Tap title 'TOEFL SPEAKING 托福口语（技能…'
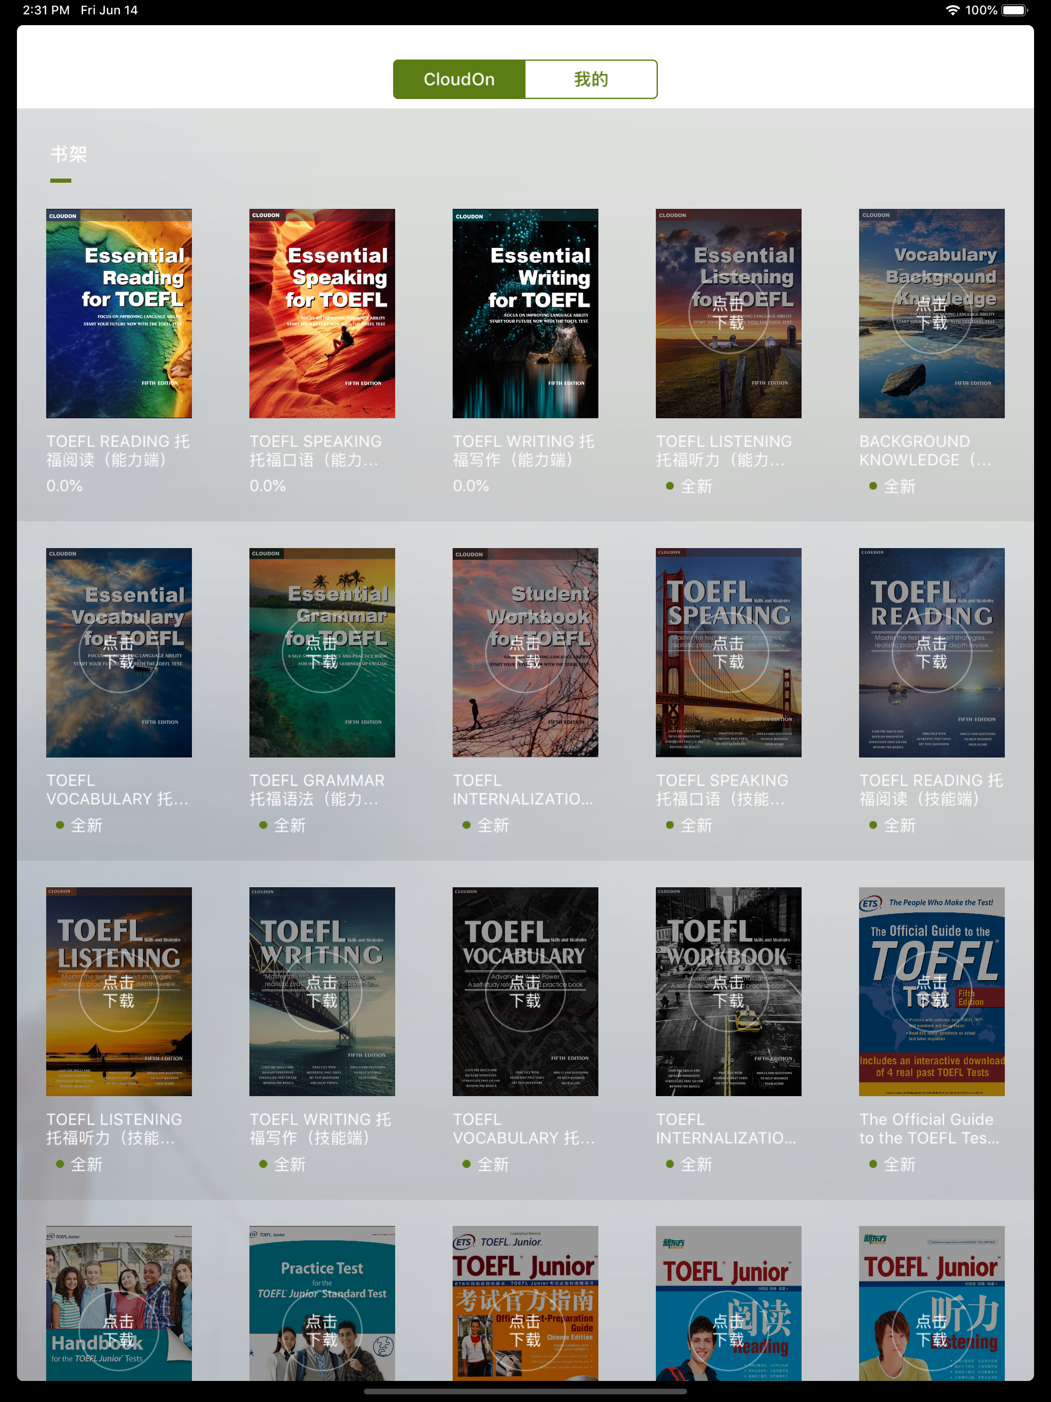The width and height of the screenshot is (1051, 1402). click(723, 790)
